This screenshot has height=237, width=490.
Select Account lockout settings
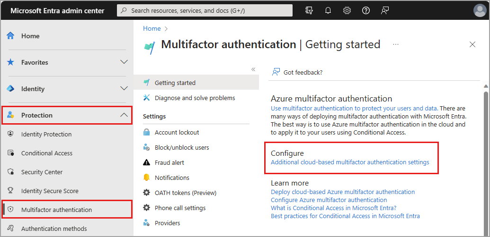(x=177, y=132)
